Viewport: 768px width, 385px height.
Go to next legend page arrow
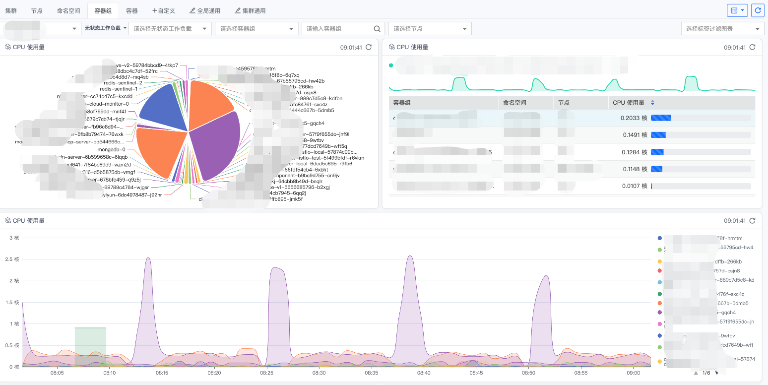717,373
